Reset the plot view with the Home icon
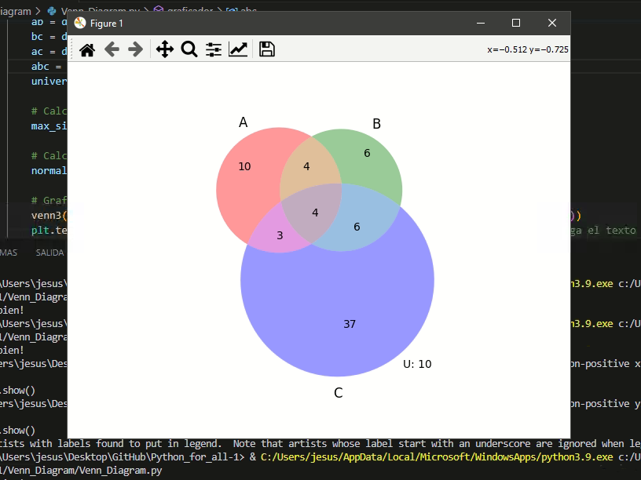641x480 pixels. click(87, 49)
